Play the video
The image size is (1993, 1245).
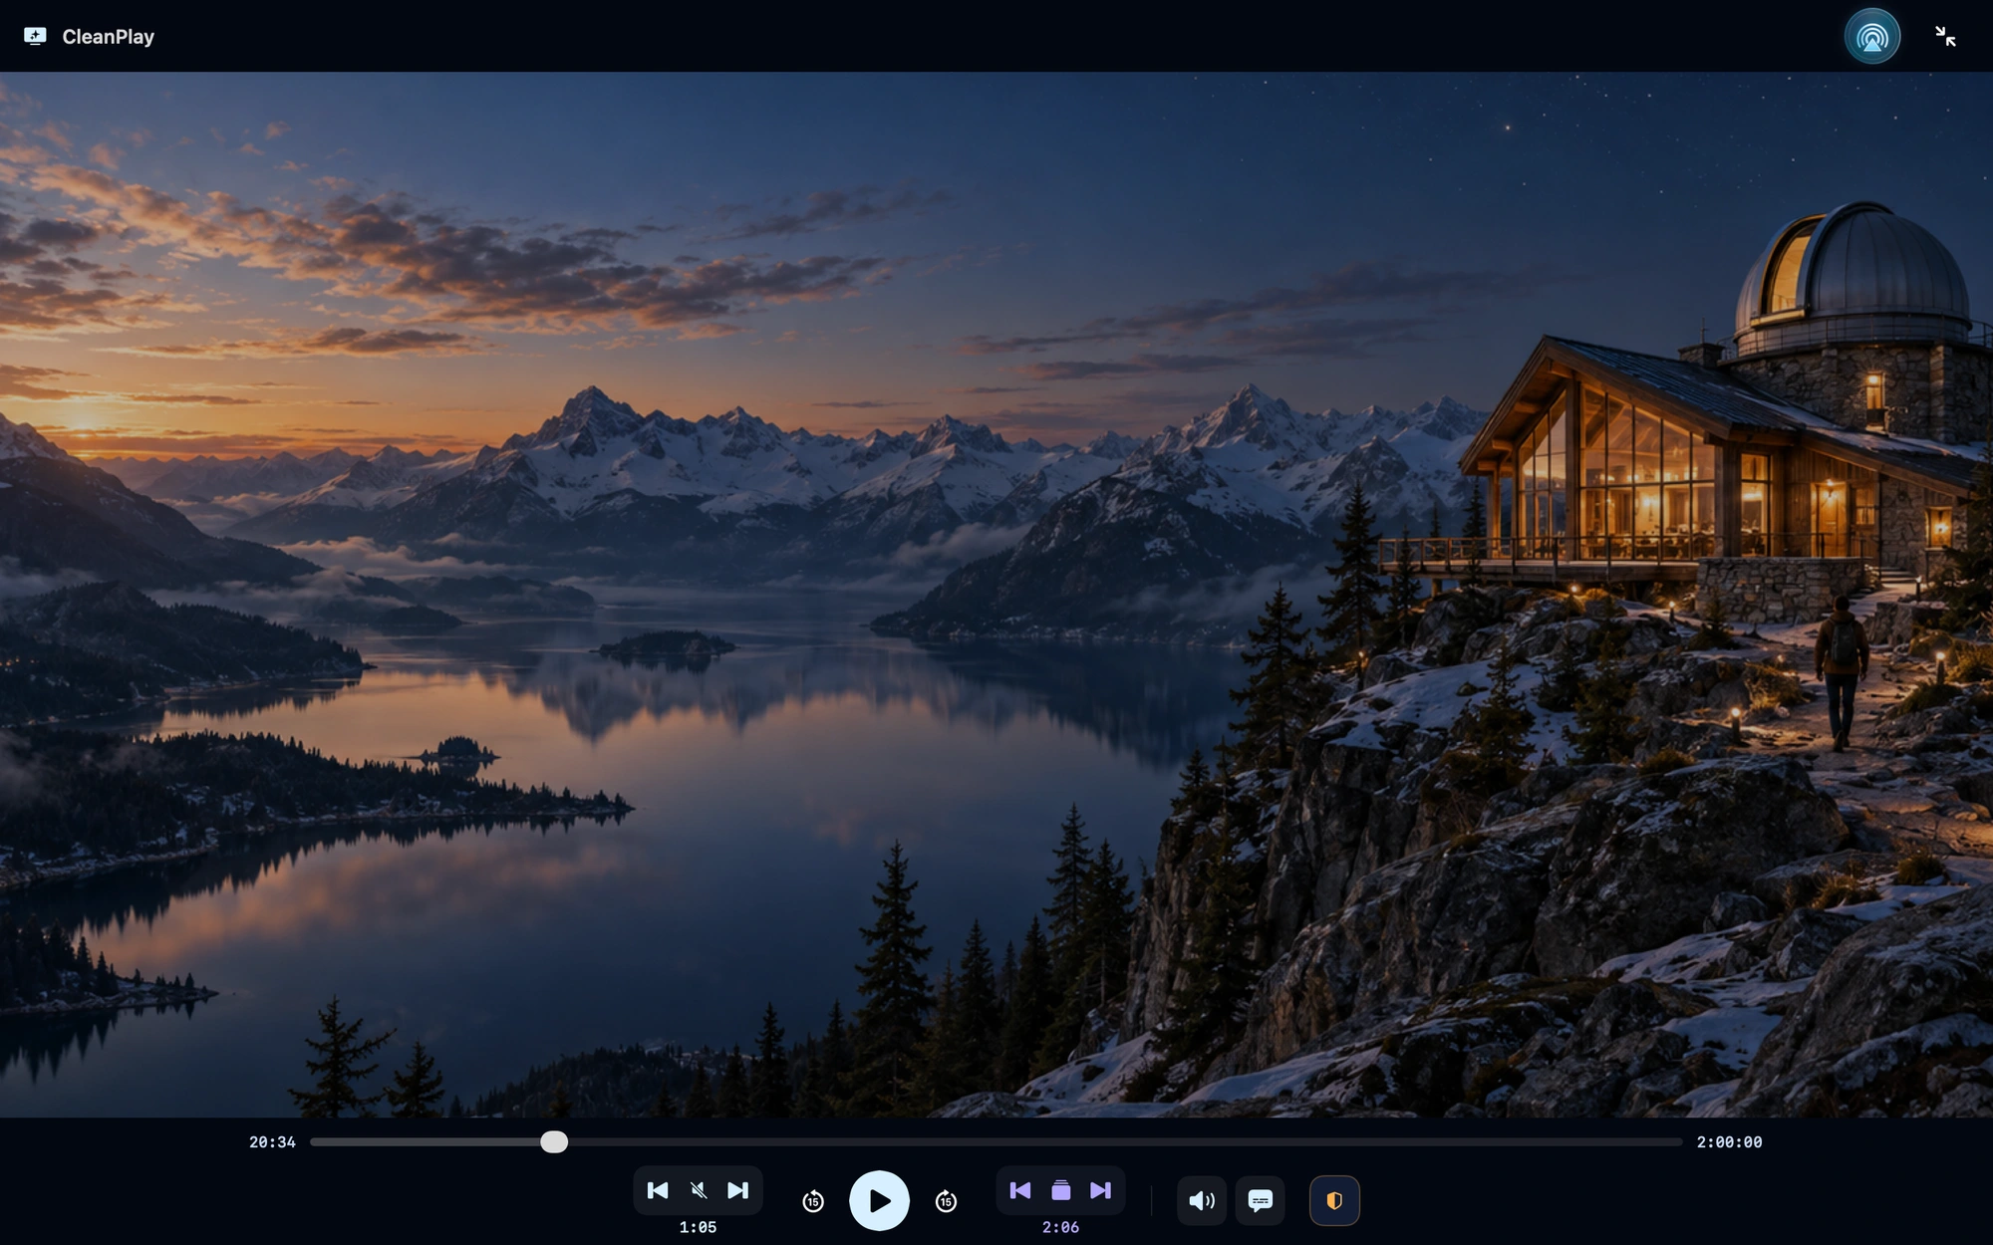(879, 1201)
